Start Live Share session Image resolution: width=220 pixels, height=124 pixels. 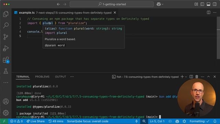tap(36, 121)
